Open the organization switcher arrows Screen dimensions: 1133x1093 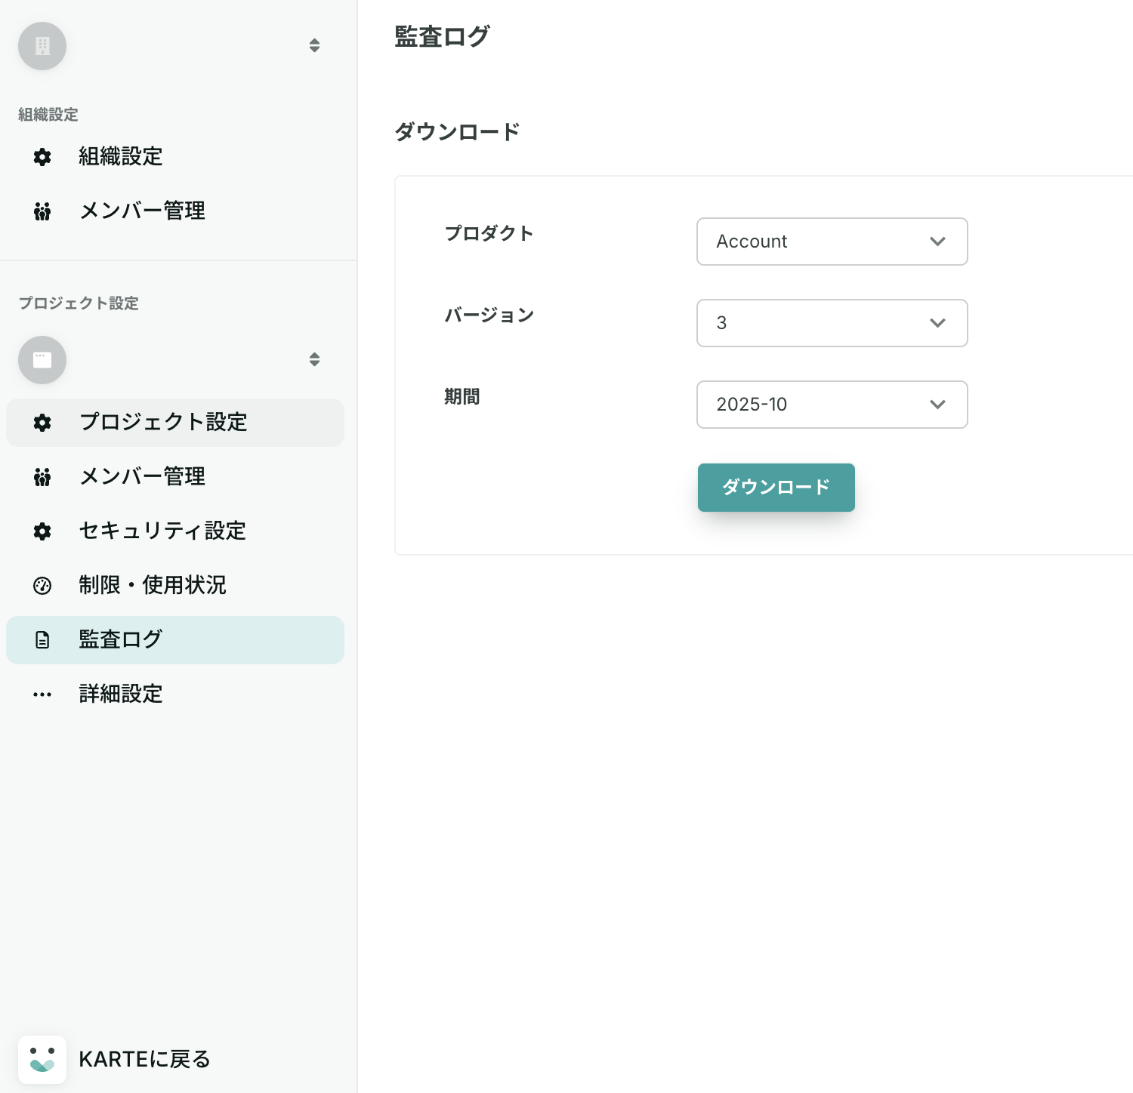(314, 45)
